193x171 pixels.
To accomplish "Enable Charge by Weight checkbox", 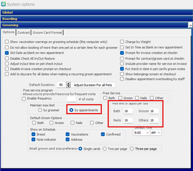I will (x=122, y=42).
